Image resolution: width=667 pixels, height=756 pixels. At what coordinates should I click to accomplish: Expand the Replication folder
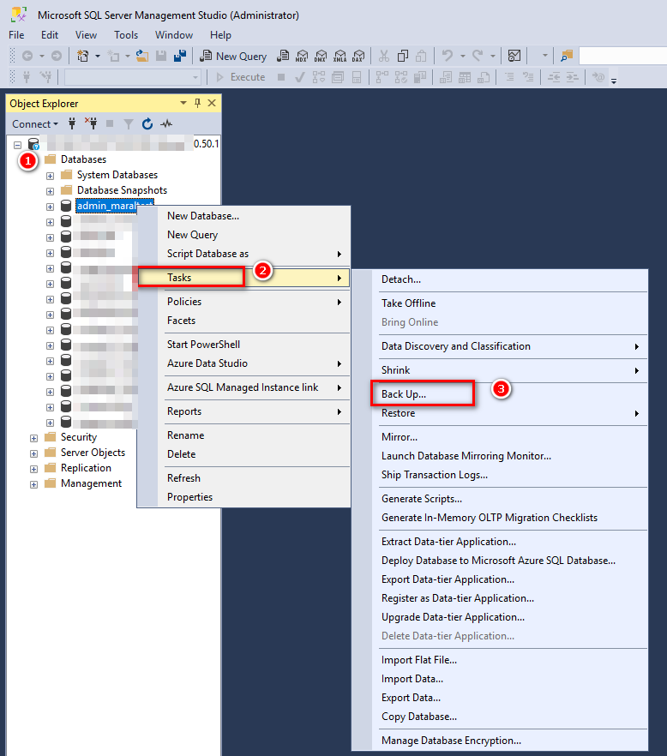coord(33,469)
